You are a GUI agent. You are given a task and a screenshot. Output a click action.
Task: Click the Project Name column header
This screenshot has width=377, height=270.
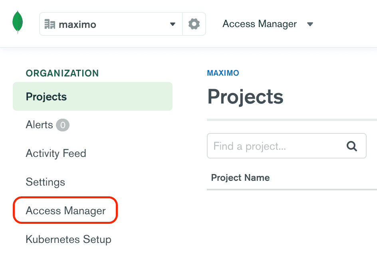click(240, 178)
